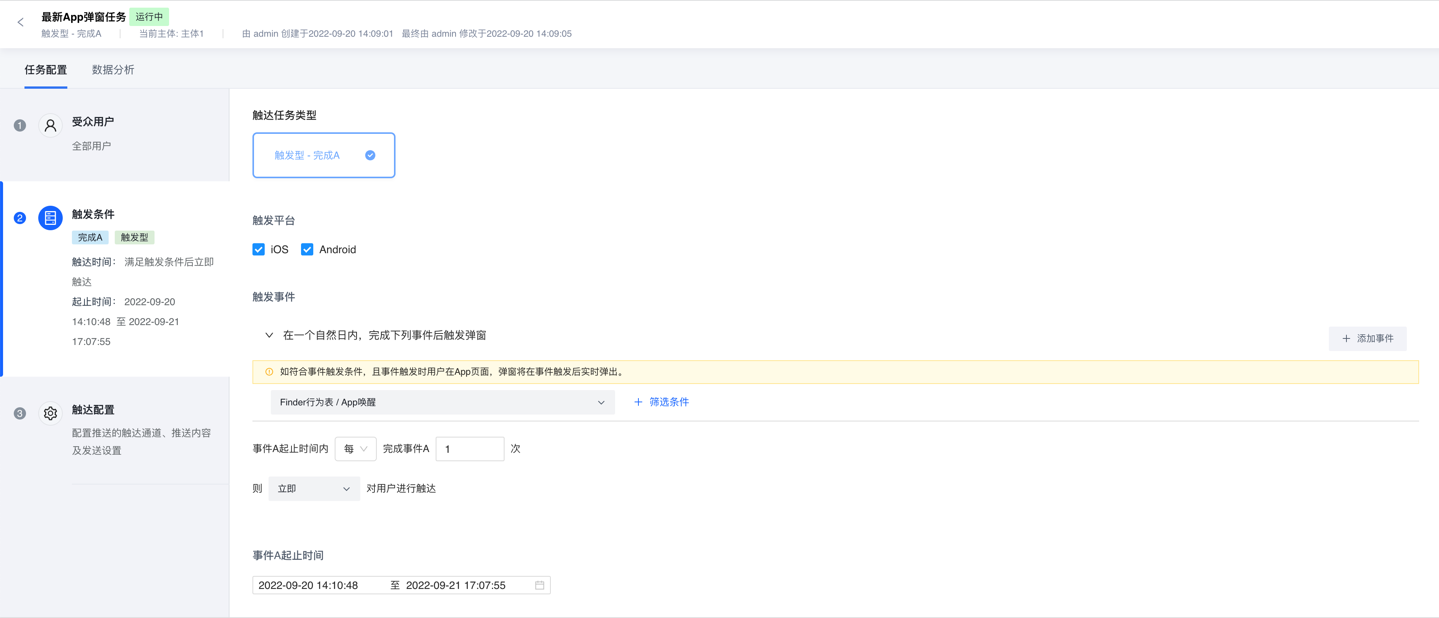
Task: Click the audience user person icon
Action: click(x=50, y=125)
